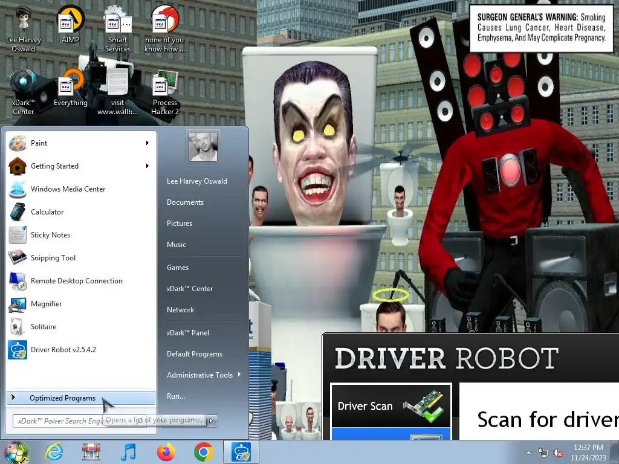
Task: Launch Paint from the Start menu
Action: tap(80, 143)
